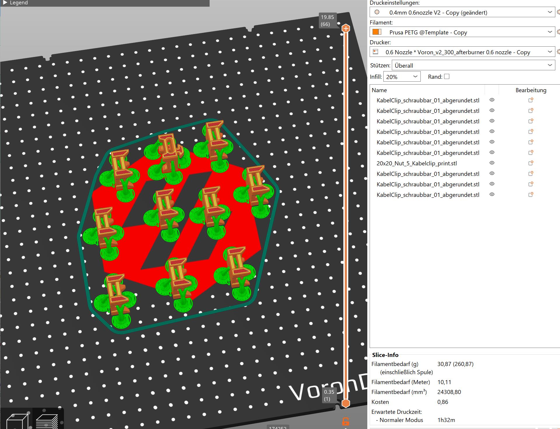Click the Filamentbedarf (Meter) label
The width and height of the screenshot is (560, 429).
401,382
